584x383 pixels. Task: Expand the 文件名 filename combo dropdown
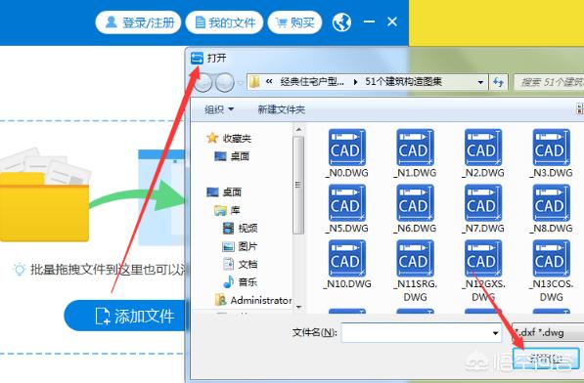(x=495, y=333)
